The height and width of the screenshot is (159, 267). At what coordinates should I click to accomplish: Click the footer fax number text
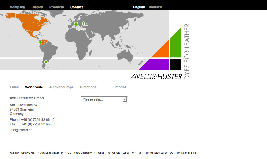coord(155,153)
